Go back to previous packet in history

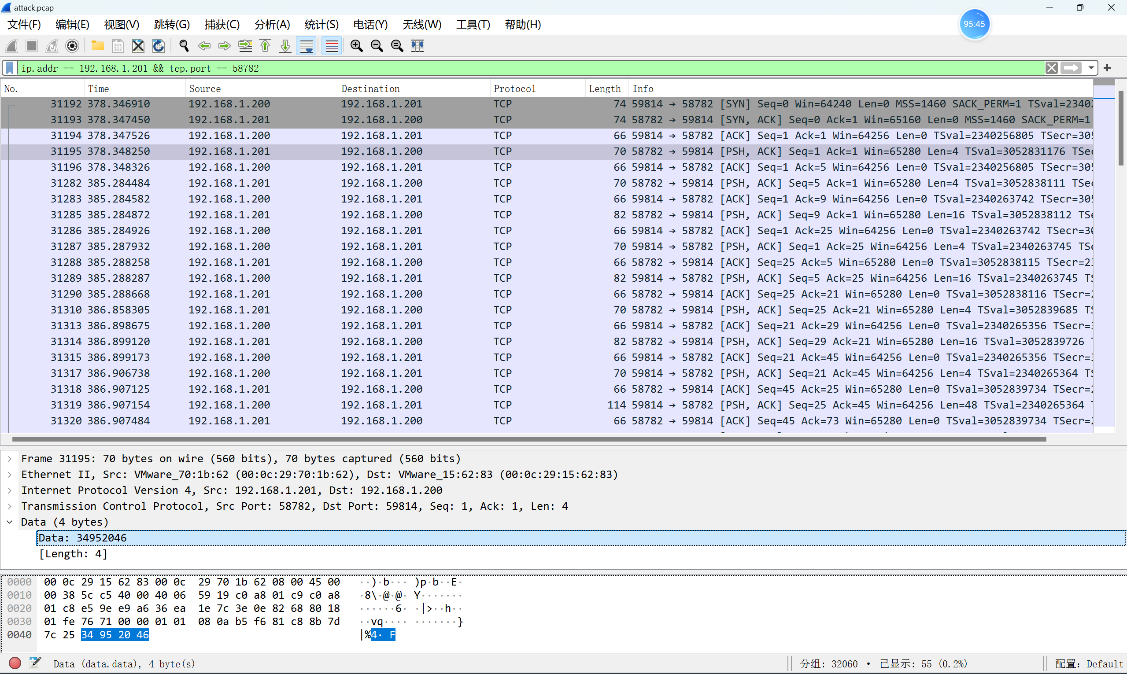pos(204,46)
